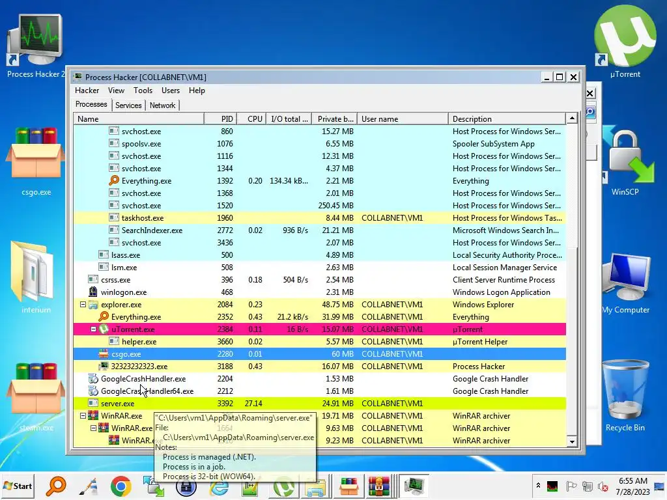Screen dimensions: 667x500
Task: Select the lsass.exe process row
Action: (x=320, y=255)
